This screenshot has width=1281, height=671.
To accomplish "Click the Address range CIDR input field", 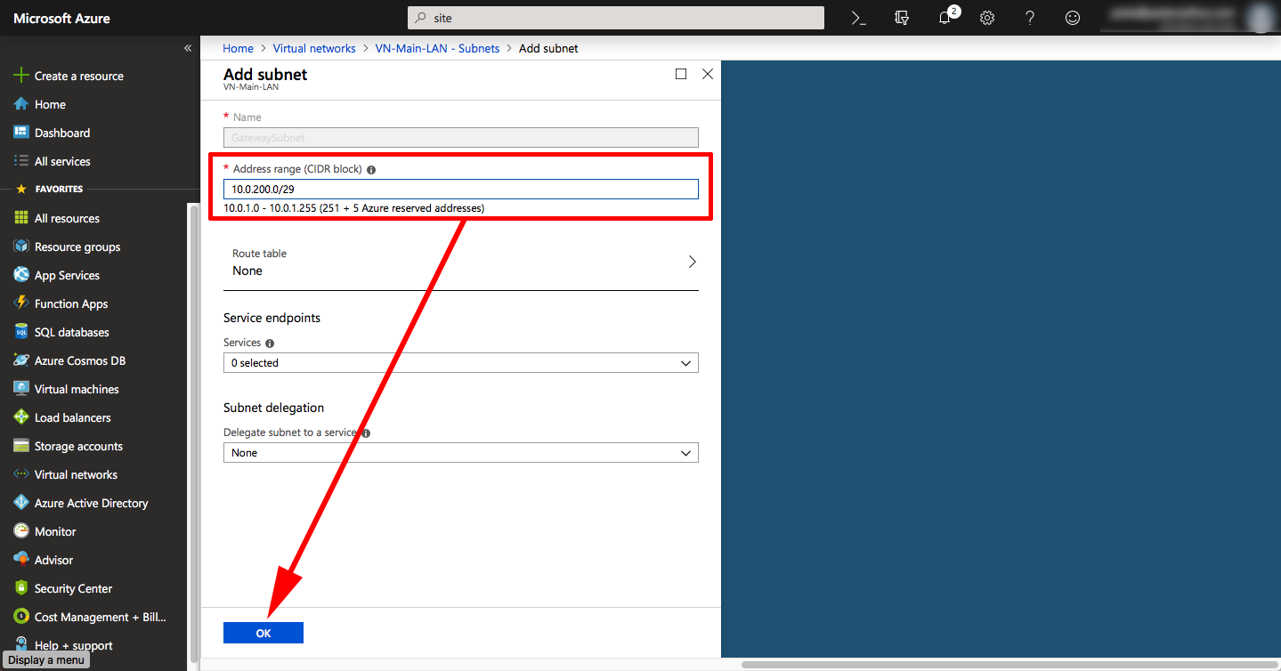I will pyautogui.click(x=460, y=189).
